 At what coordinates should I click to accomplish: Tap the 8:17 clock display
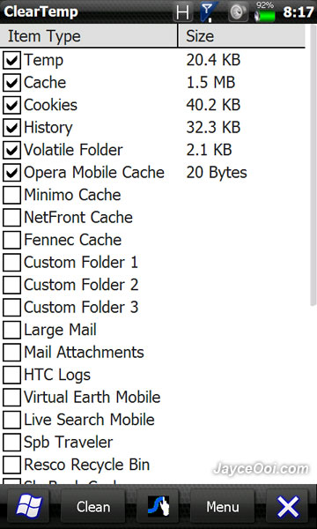299,12
